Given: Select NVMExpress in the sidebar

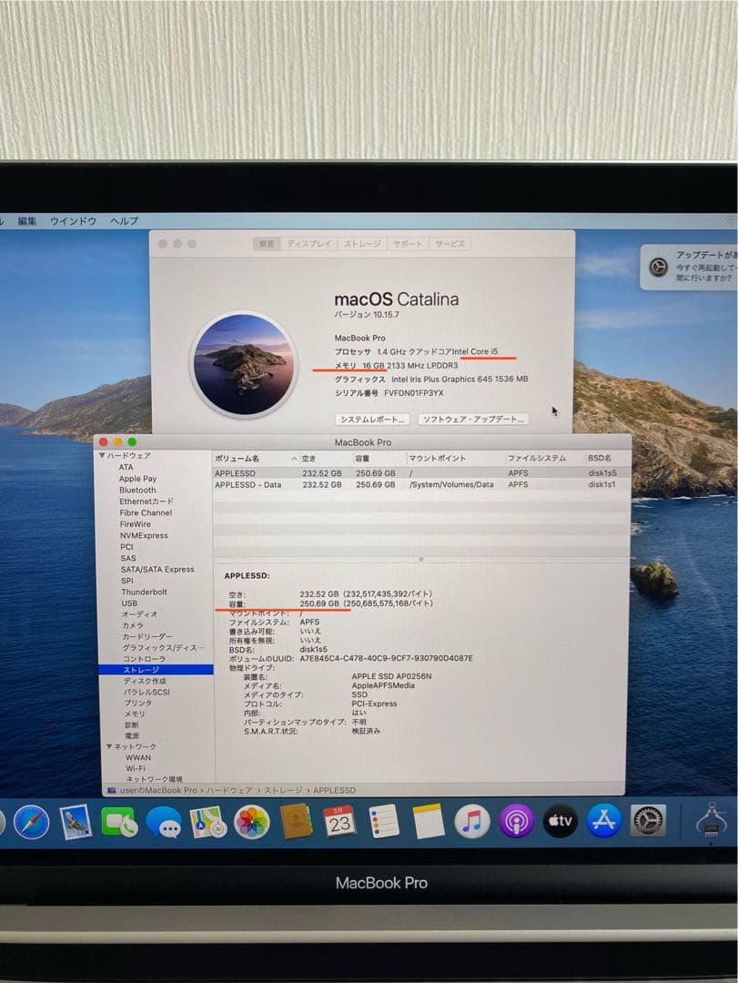Looking at the screenshot, I should pos(144,535).
